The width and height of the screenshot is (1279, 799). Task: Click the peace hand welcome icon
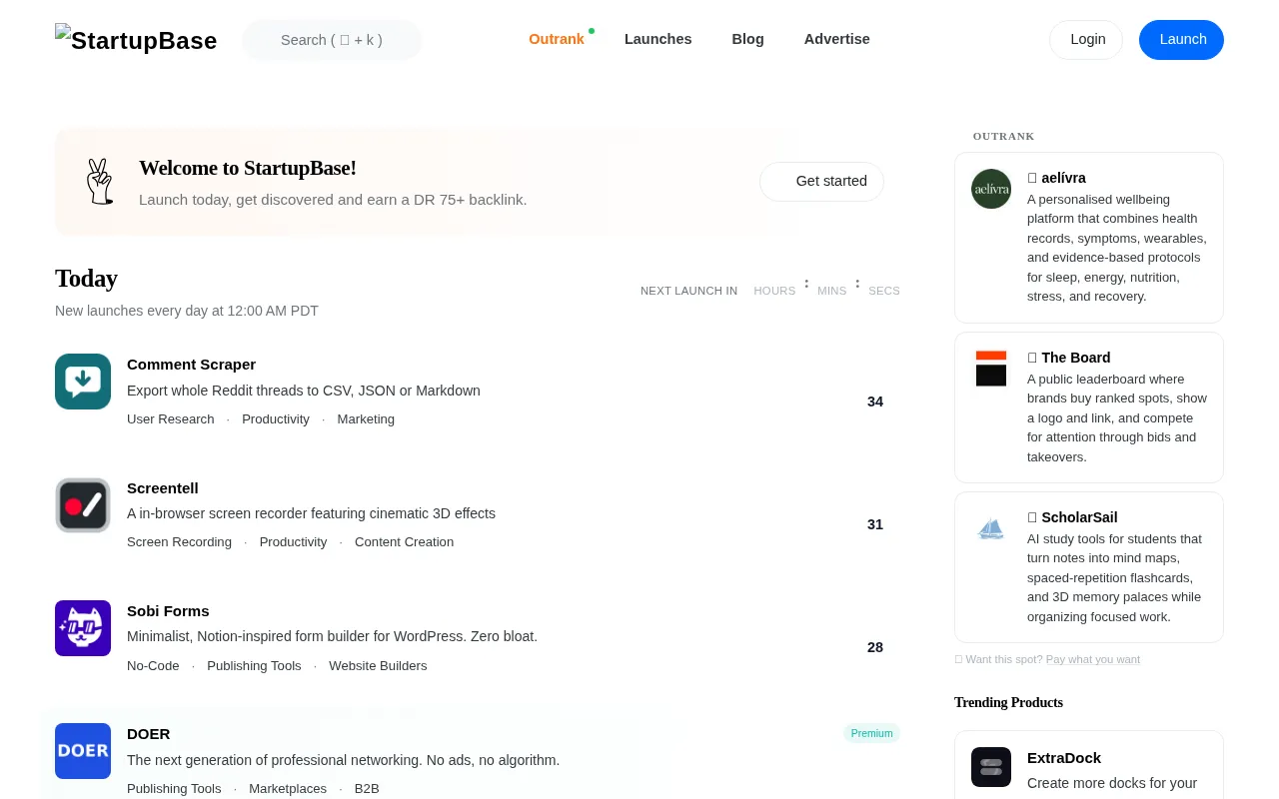point(99,182)
